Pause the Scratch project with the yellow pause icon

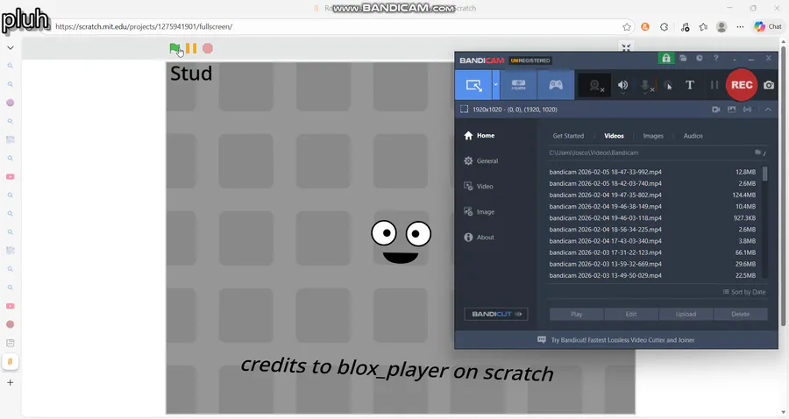(x=191, y=48)
